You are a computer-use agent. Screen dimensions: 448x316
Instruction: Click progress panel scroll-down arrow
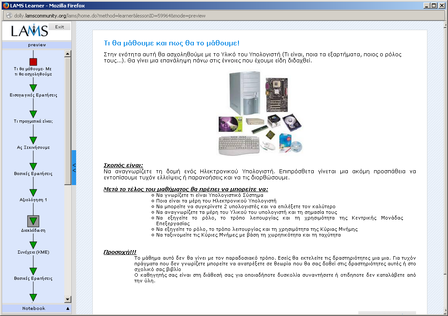click(x=68, y=299)
